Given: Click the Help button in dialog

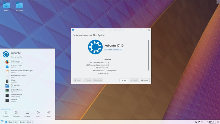Looking at the screenshot, I should coord(77,80).
